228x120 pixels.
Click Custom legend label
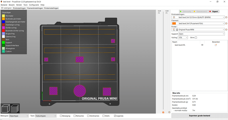(9, 51)
